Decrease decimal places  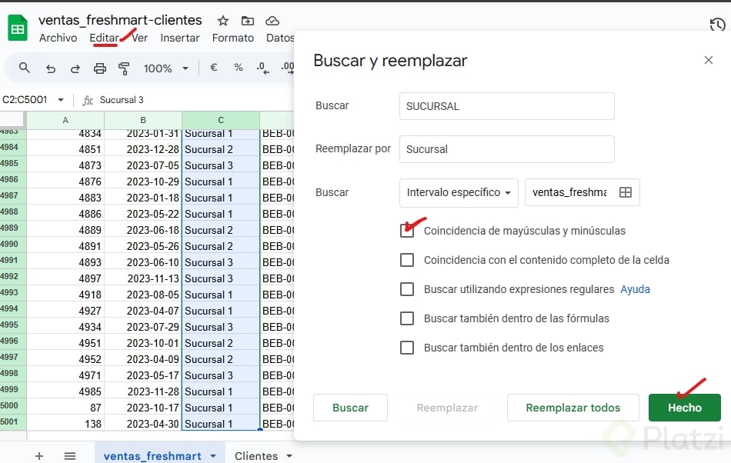point(262,68)
